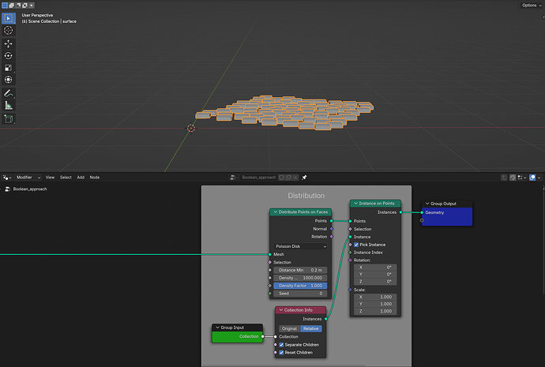Toggle the pin icon in the node editor header
The height and width of the screenshot is (367, 545).
point(304,178)
